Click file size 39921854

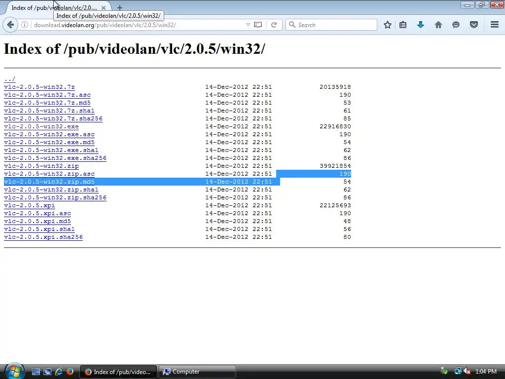pyautogui.click(x=335, y=166)
